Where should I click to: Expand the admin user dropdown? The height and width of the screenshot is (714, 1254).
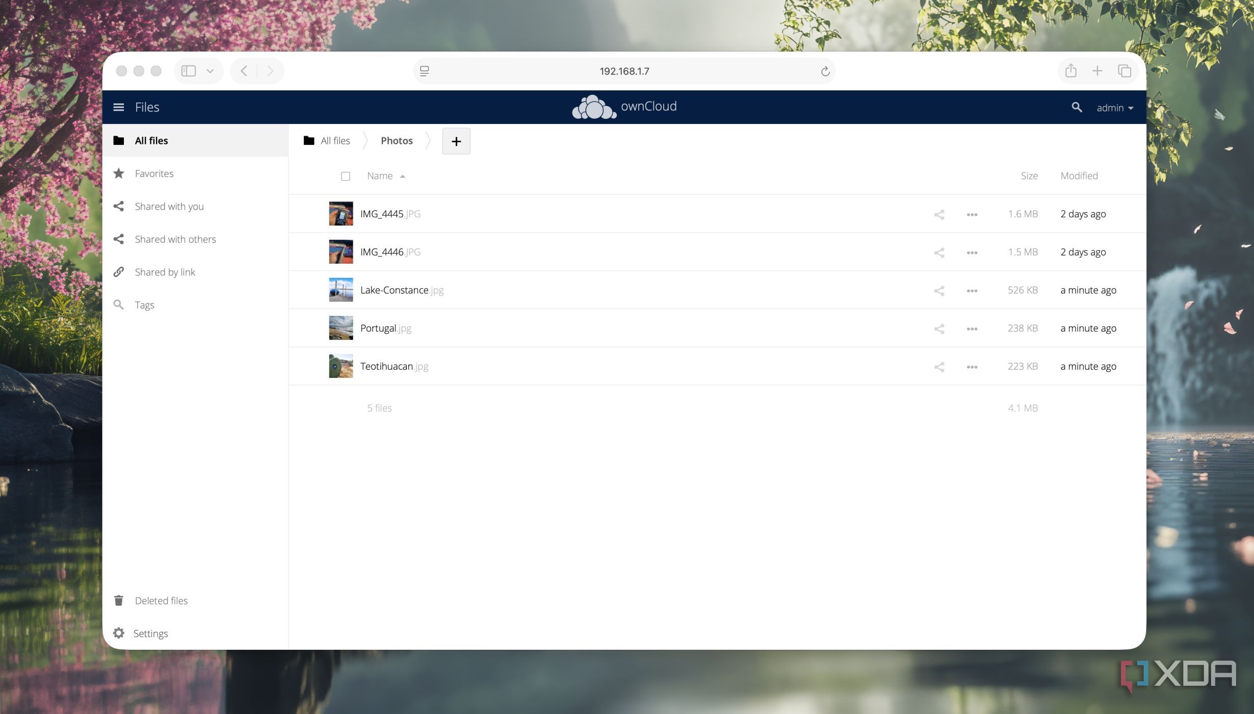coord(1115,108)
